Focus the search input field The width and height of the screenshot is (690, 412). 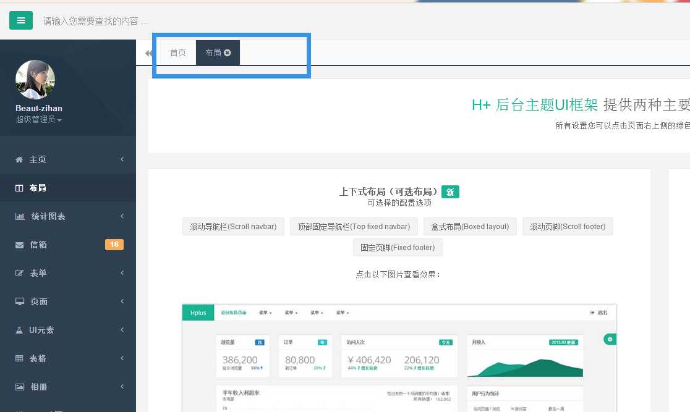click(x=96, y=21)
